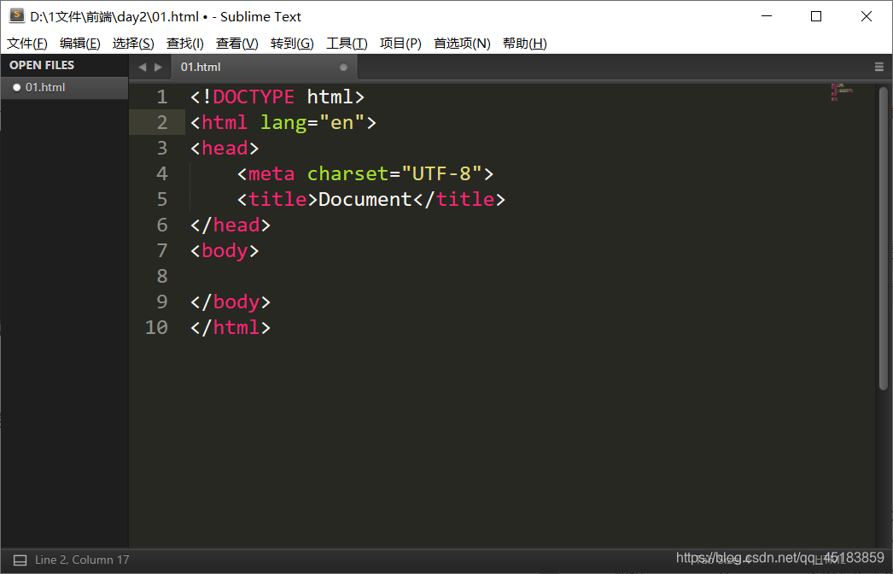This screenshot has height=574, width=893.
Task: Go to previous tab with left arrow
Action: point(142,67)
